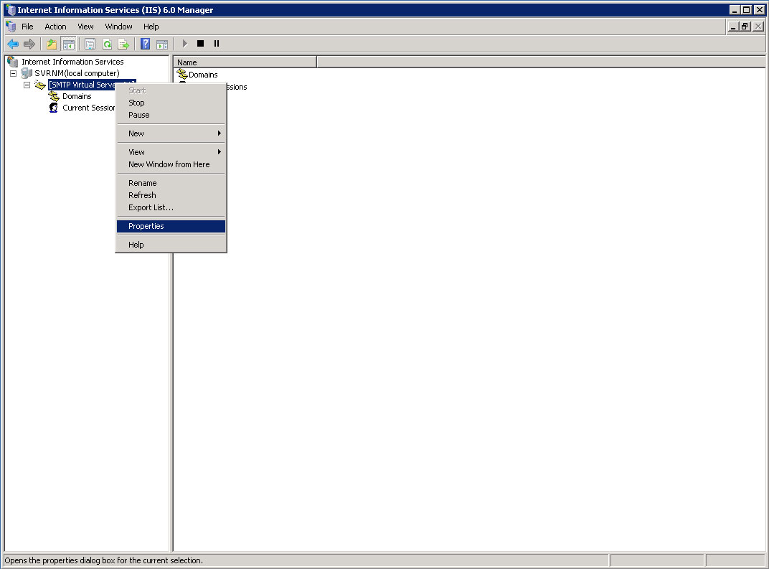Open the Help menu in menu bar
This screenshot has width=769, height=569.
coord(151,27)
